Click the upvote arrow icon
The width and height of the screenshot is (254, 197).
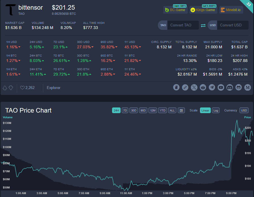[x=5, y=88]
